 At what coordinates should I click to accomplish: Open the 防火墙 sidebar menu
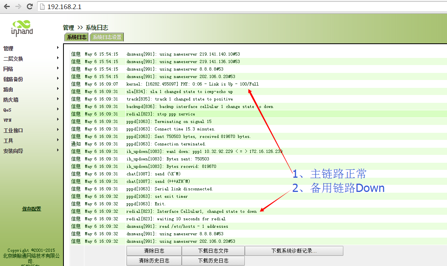tap(11, 100)
